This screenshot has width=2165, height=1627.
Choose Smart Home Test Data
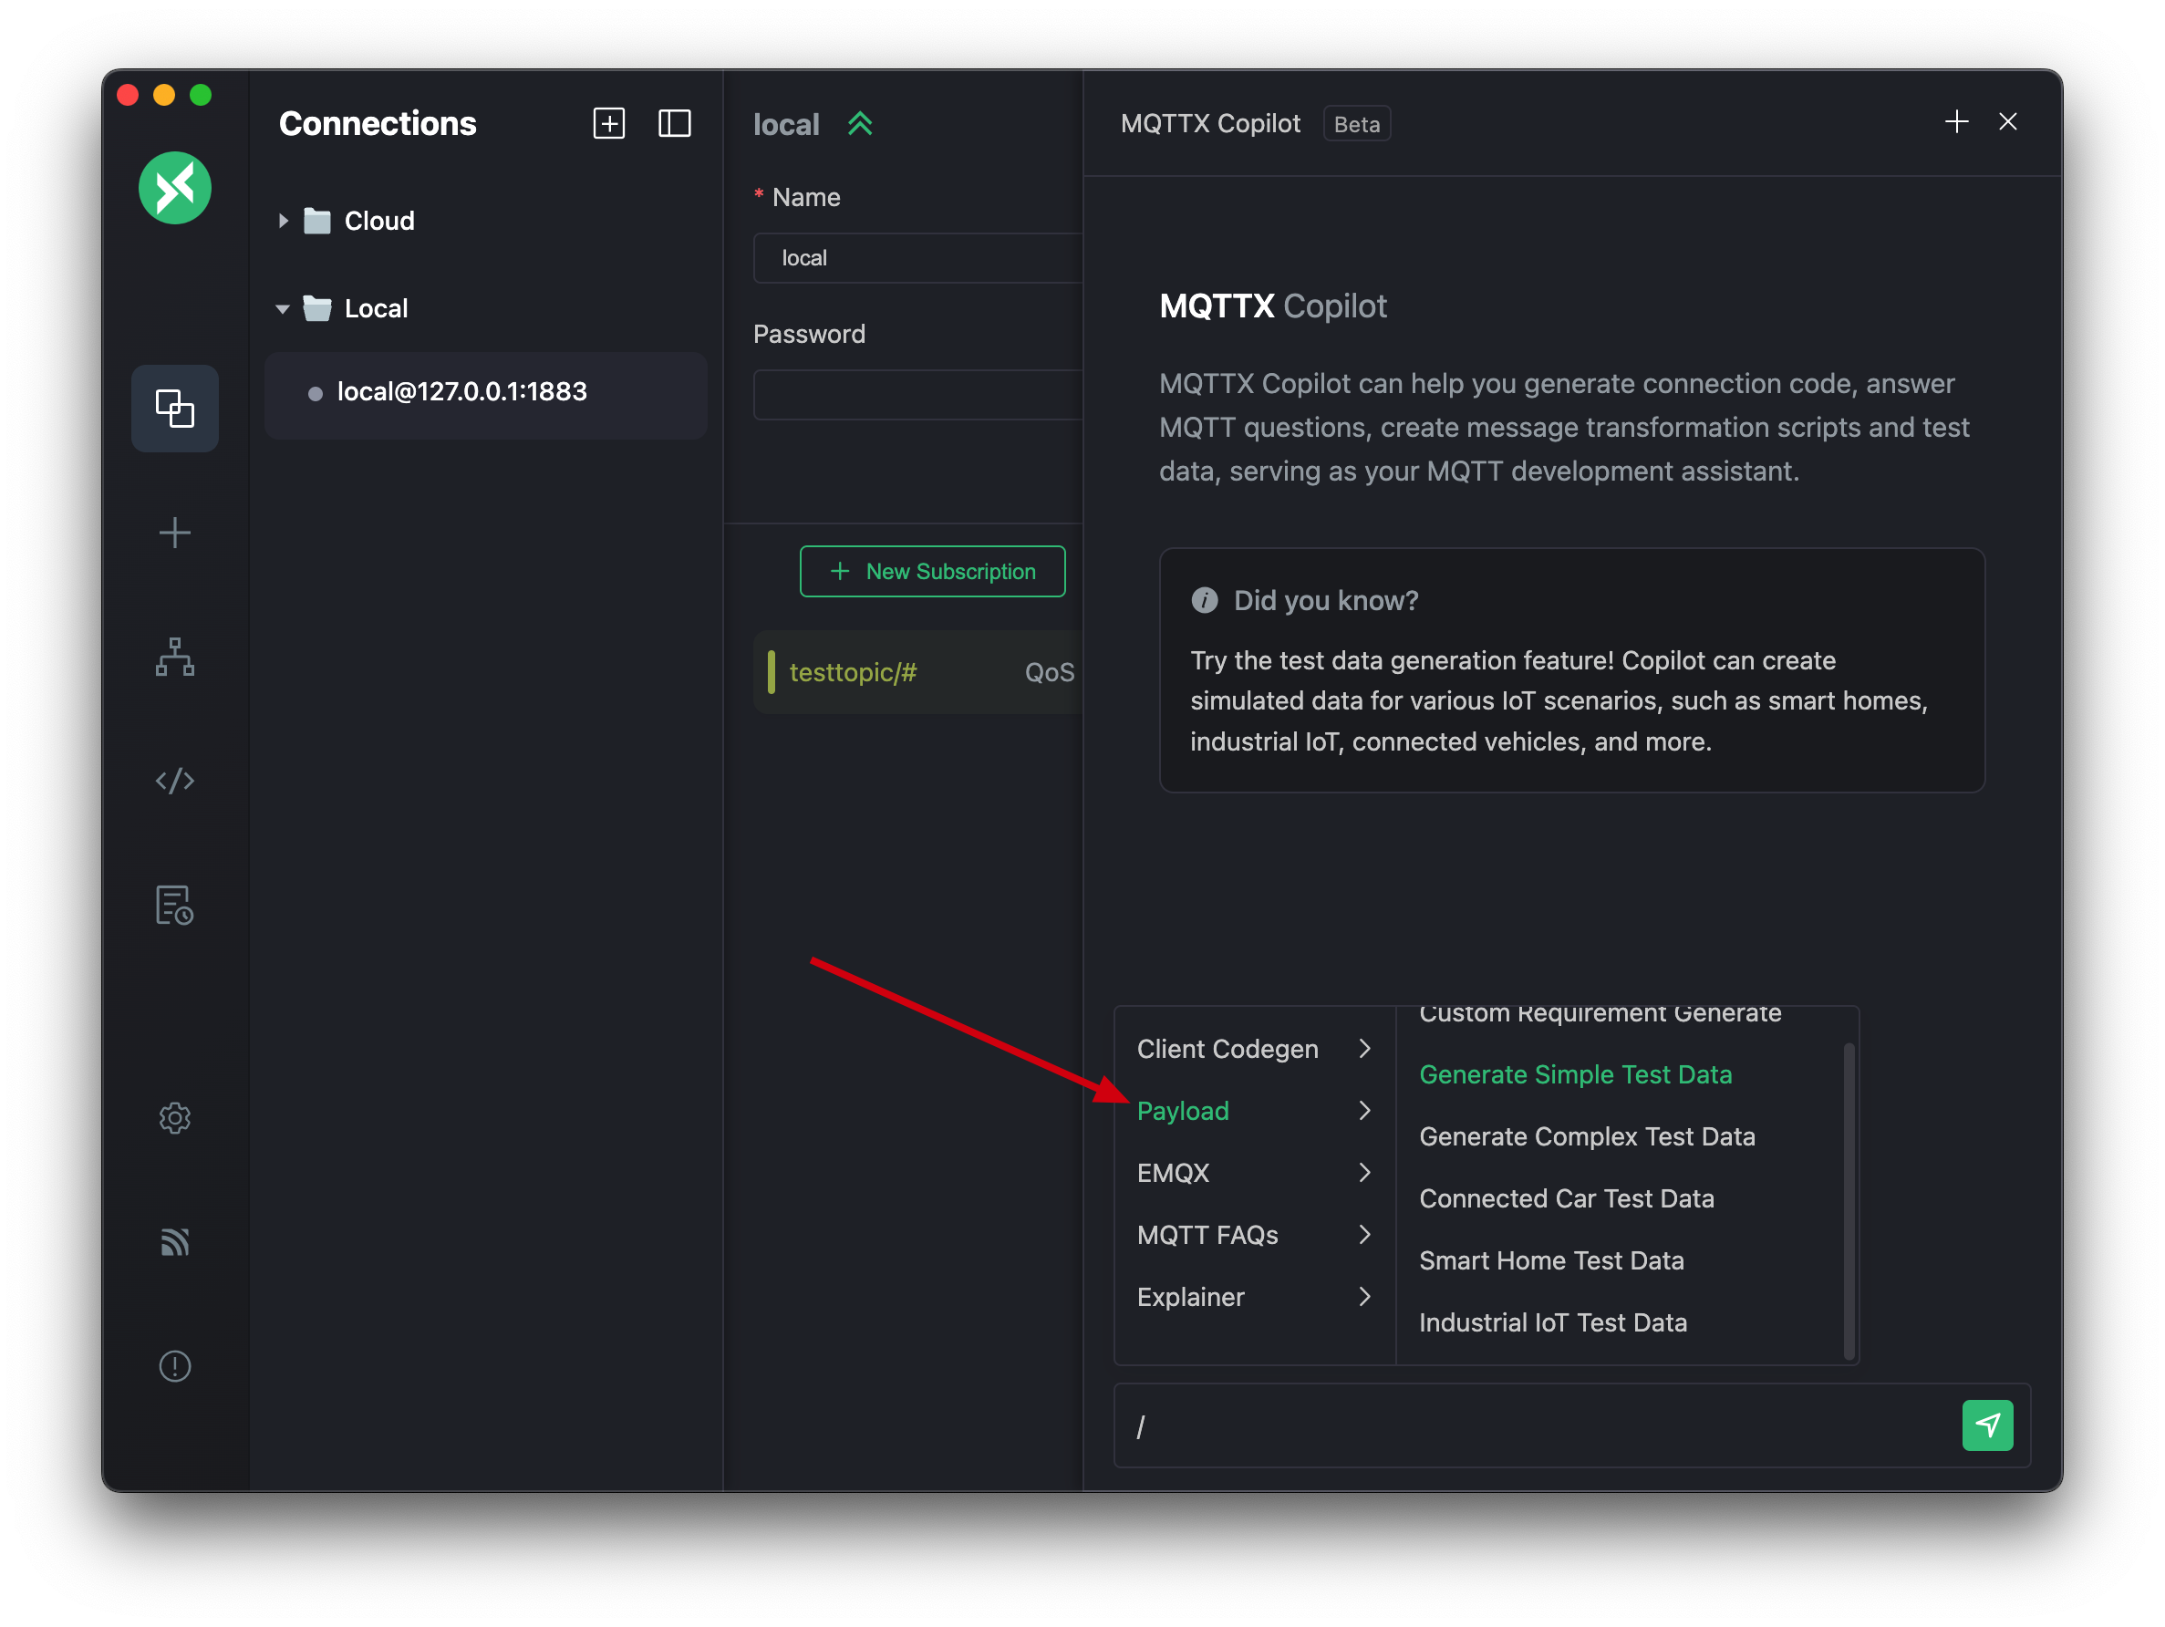tap(1551, 1259)
